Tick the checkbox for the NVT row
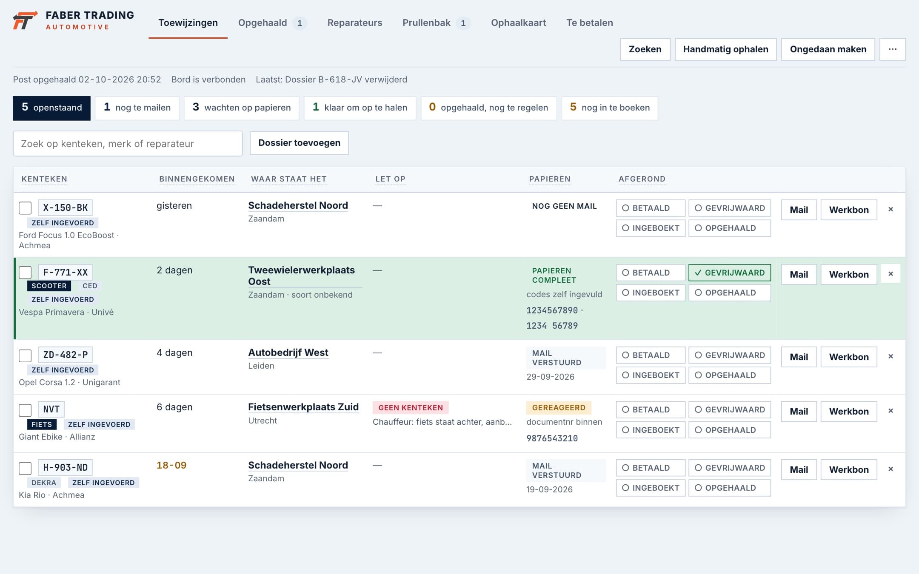The height and width of the screenshot is (574, 919). (x=25, y=410)
